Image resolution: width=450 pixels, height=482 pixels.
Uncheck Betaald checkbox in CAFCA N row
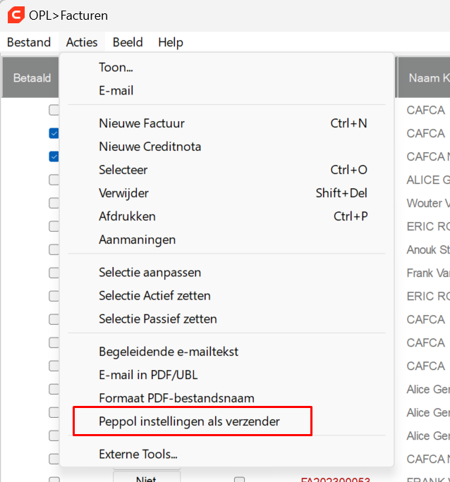[x=54, y=156]
